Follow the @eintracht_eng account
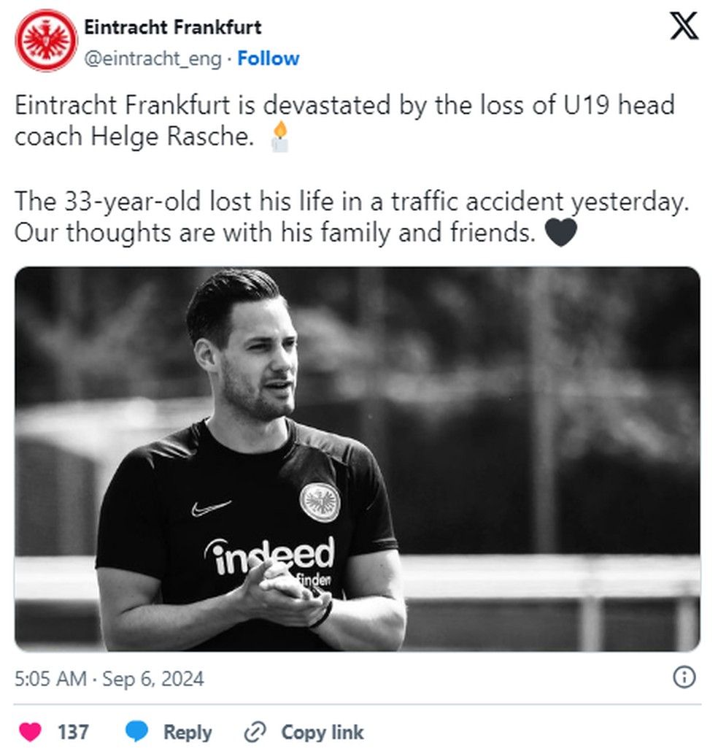This screenshot has width=718, height=754. [269, 59]
